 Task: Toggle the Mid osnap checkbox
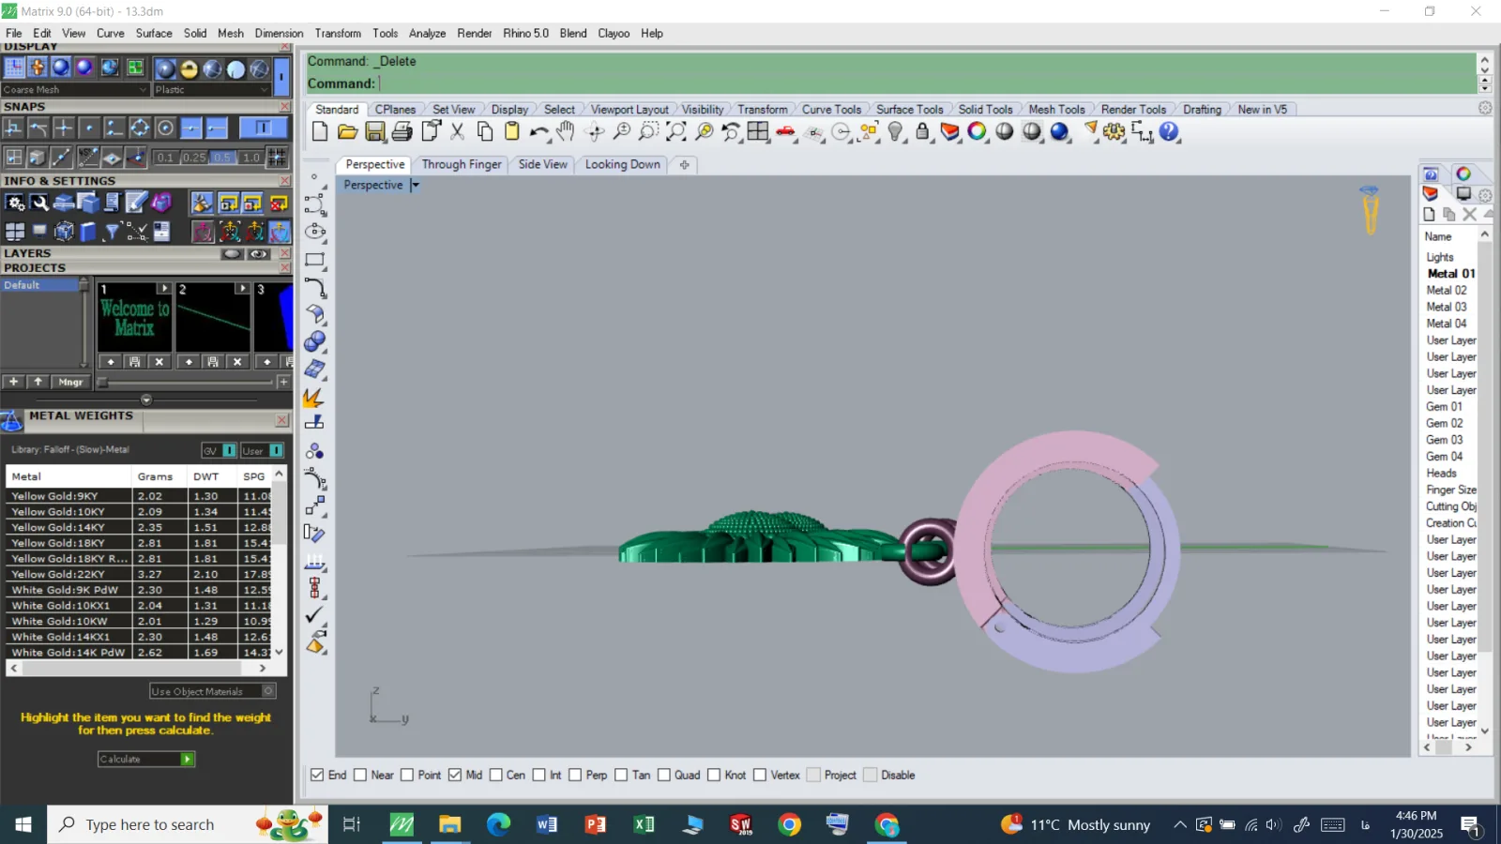coord(455,775)
